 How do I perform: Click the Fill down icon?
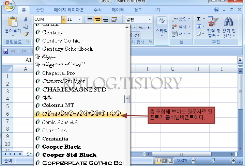click(199, 27)
